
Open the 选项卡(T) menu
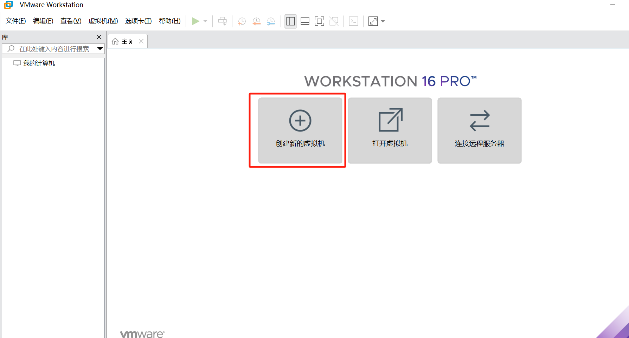139,21
